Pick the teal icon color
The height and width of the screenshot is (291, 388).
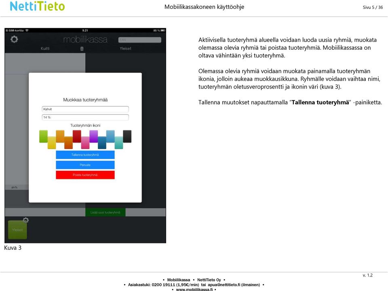[x=119, y=143]
